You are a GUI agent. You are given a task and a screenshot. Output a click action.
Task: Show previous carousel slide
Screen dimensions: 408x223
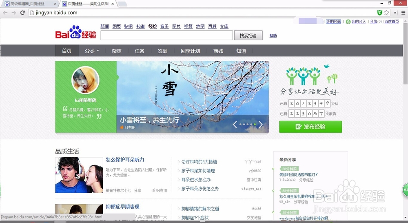coord(235,125)
